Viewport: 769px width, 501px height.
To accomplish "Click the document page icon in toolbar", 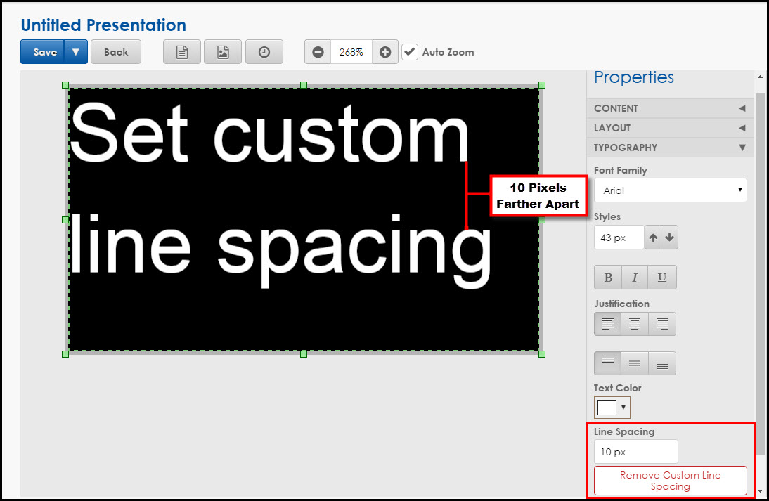I will click(182, 52).
